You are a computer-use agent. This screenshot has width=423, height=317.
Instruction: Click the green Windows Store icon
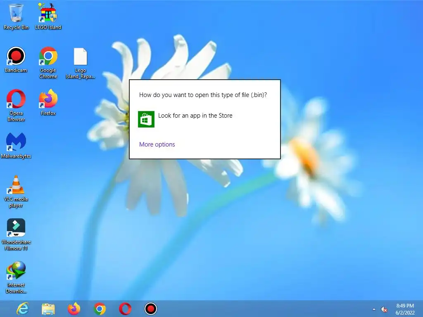point(146,119)
